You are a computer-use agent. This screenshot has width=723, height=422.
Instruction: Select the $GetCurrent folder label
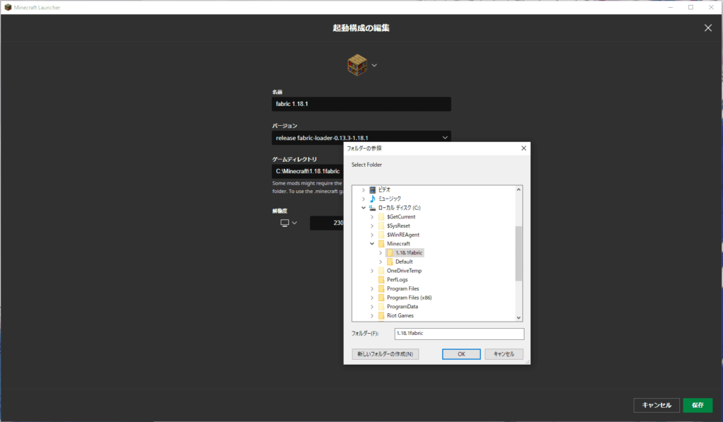[401, 217]
